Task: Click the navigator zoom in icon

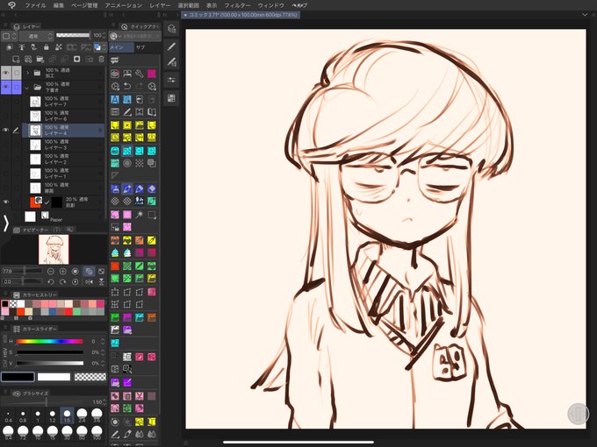Action: pos(63,272)
